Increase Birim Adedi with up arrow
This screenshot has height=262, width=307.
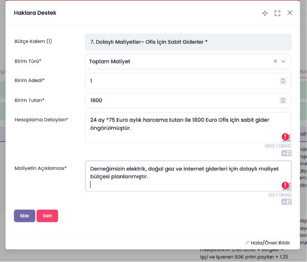(x=283, y=79)
